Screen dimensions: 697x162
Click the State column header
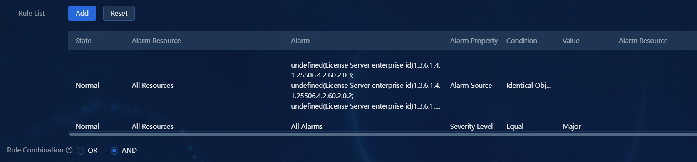83,41
